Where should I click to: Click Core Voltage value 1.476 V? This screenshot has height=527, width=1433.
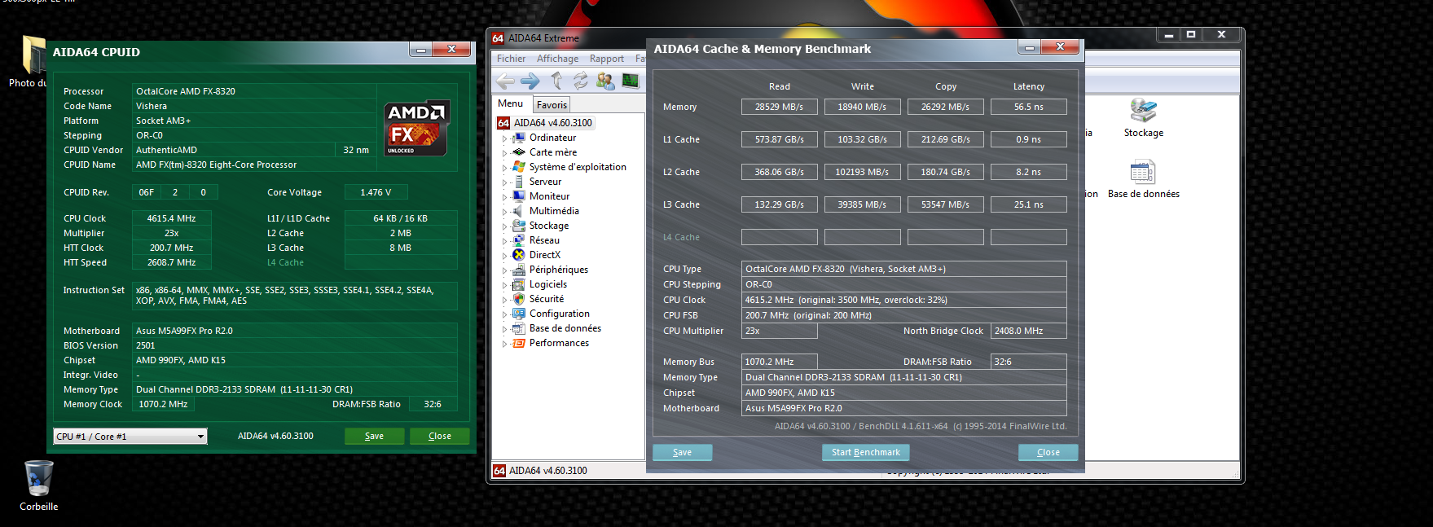tap(376, 192)
